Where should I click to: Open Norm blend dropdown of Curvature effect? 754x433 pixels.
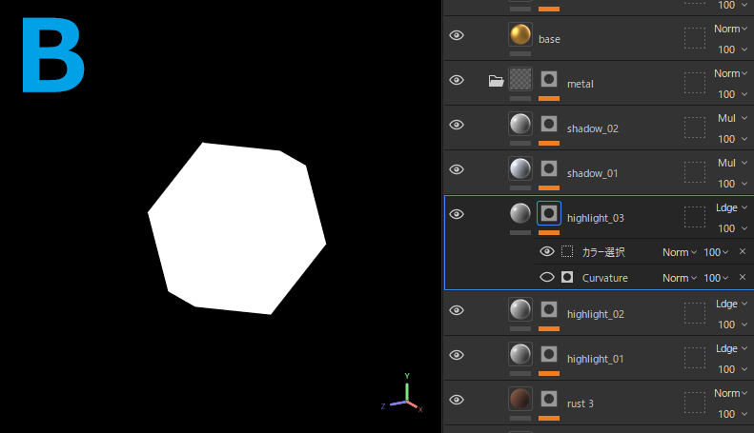click(x=680, y=278)
